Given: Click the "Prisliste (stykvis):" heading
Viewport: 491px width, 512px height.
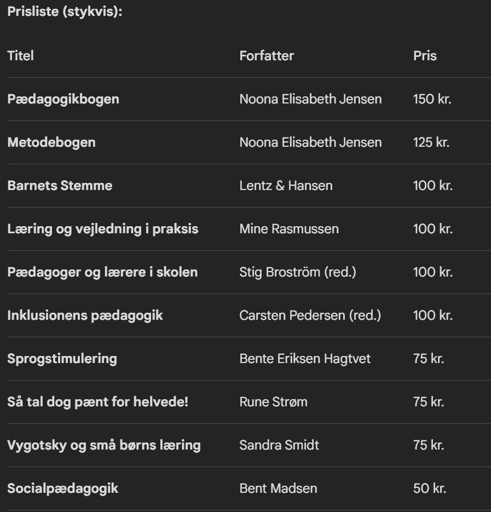Looking at the screenshot, I should point(65,12).
